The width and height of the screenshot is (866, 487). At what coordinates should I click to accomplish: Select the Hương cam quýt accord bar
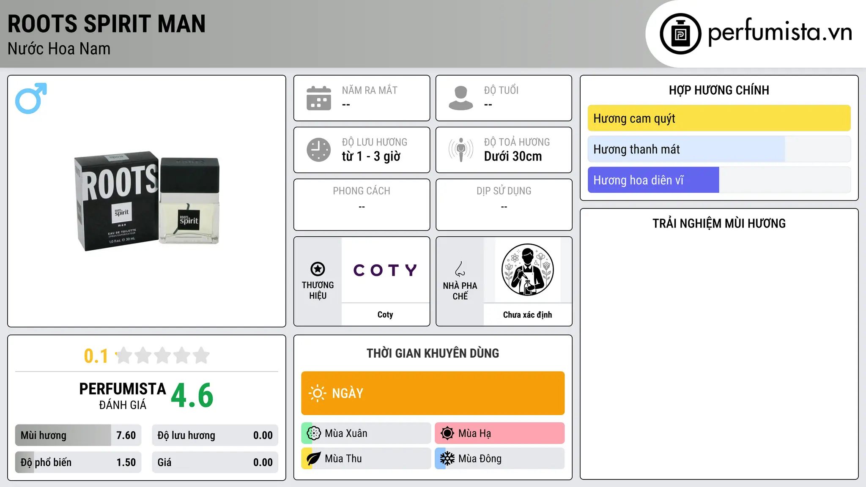pos(719,118)
